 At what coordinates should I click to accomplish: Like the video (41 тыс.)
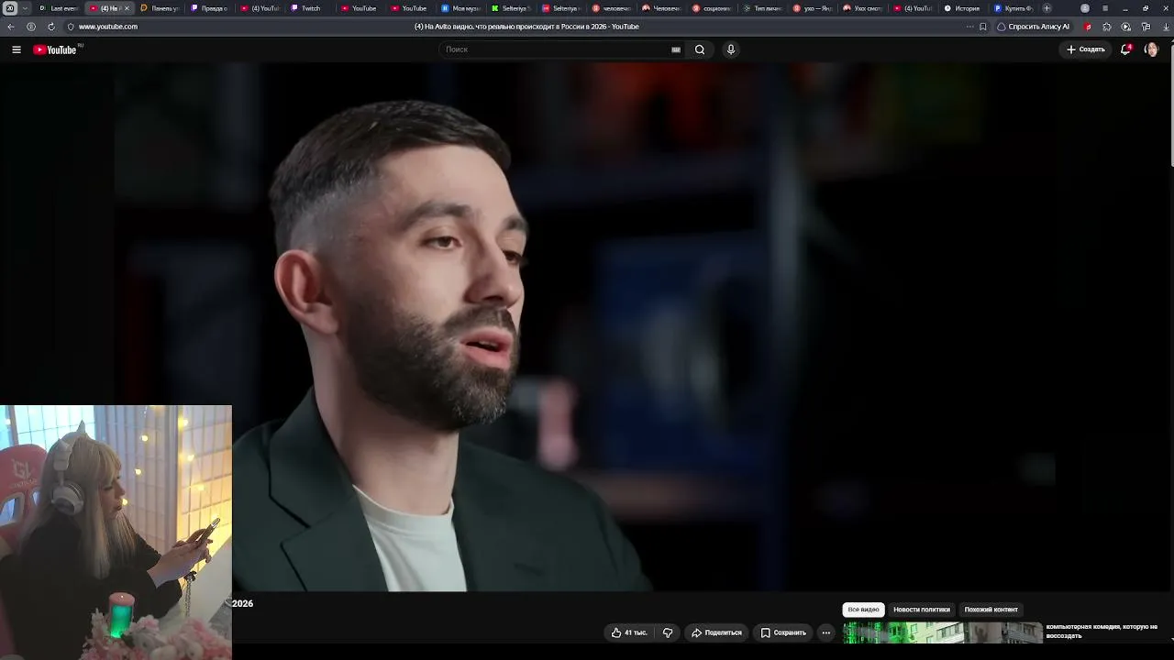click(x=629, y=632)
